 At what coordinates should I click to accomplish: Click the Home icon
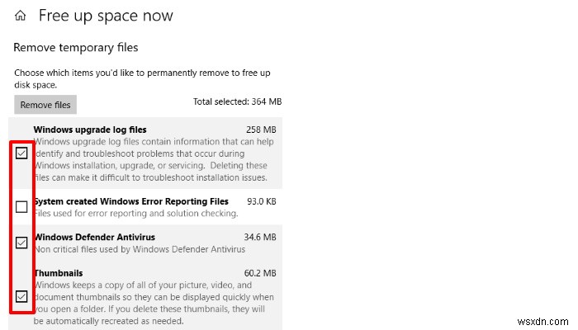21,16
